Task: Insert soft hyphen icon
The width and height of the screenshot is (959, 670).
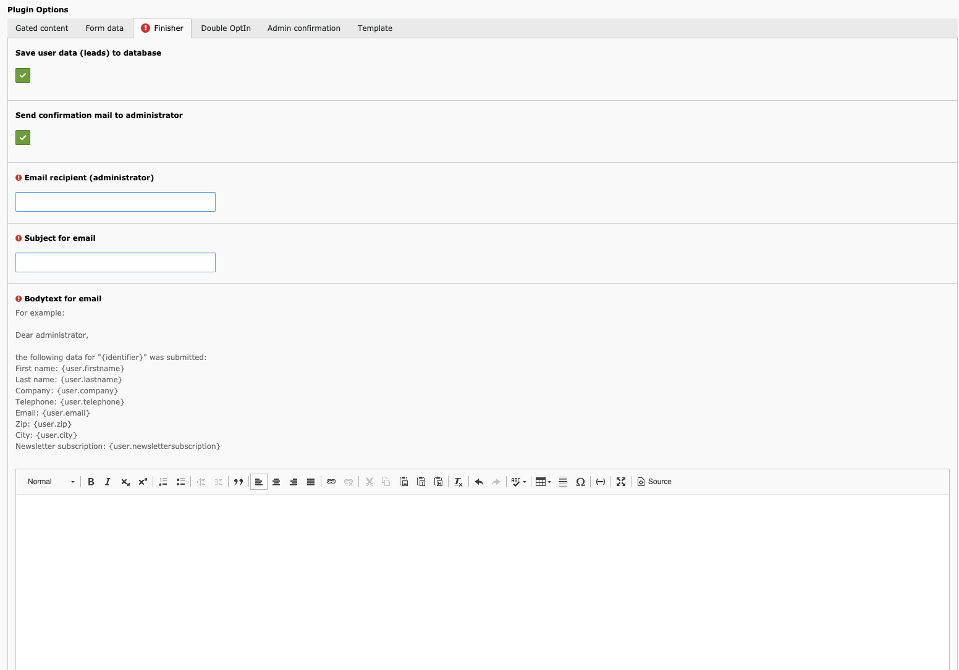Action: [x=601, y=482]
